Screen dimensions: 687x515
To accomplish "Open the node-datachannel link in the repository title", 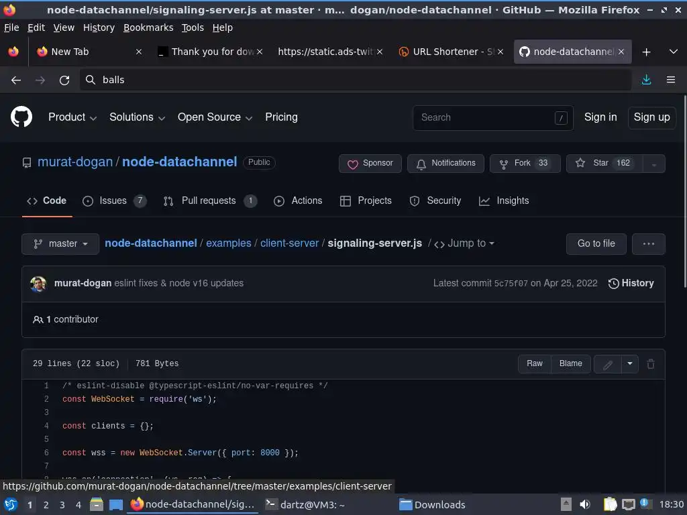I will point(180,162).
